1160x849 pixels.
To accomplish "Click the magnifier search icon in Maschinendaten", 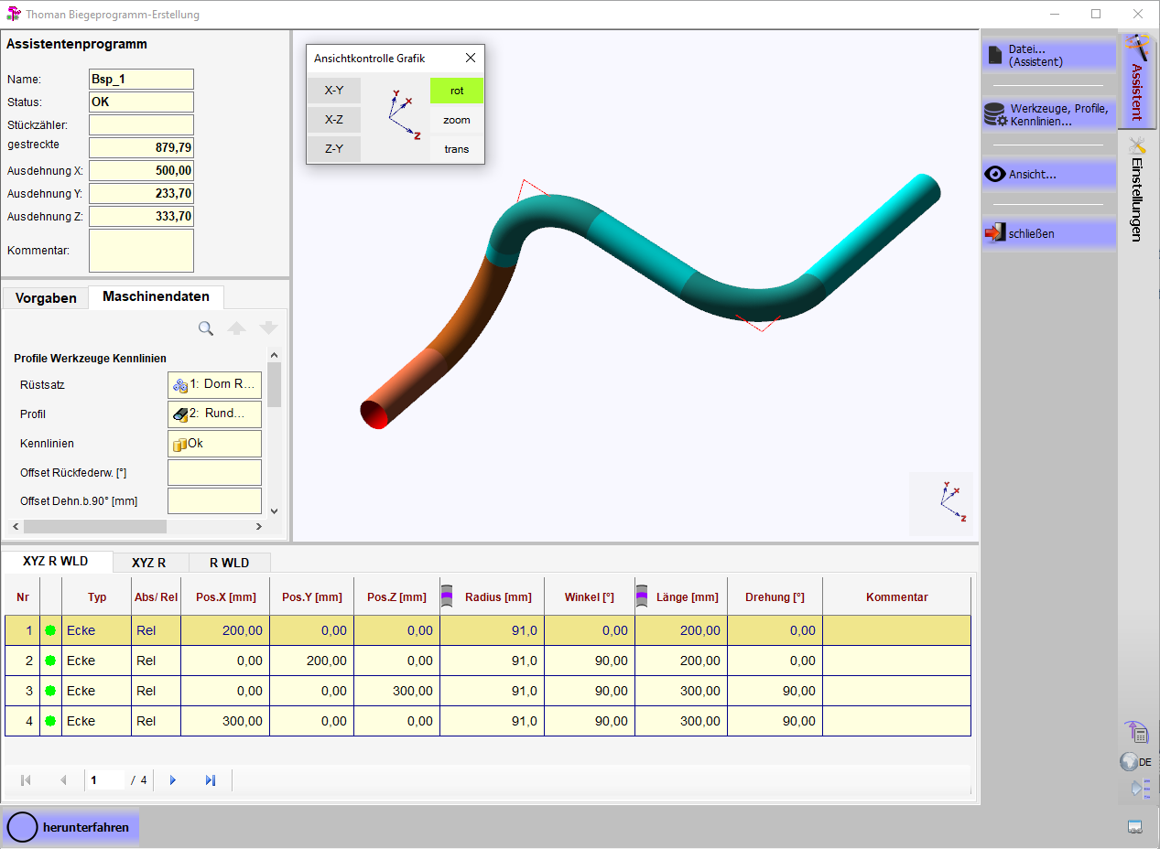I will [206, 328].
